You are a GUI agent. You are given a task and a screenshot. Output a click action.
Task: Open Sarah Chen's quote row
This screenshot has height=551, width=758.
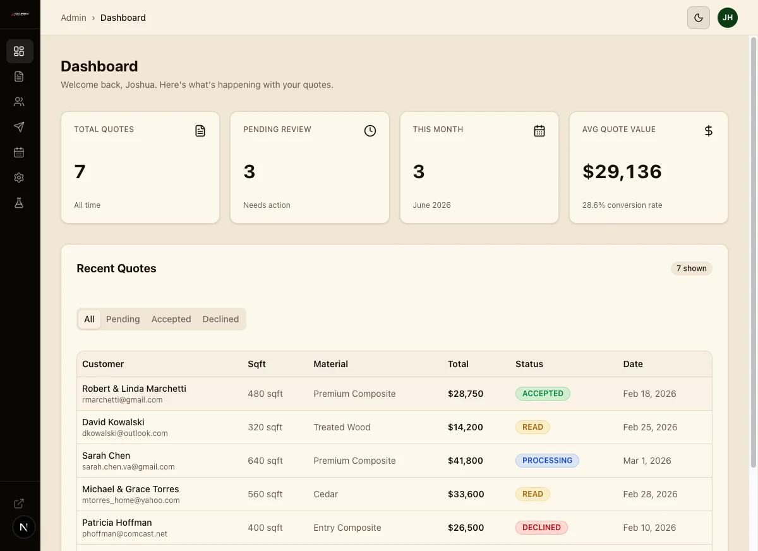click(394, 461)
